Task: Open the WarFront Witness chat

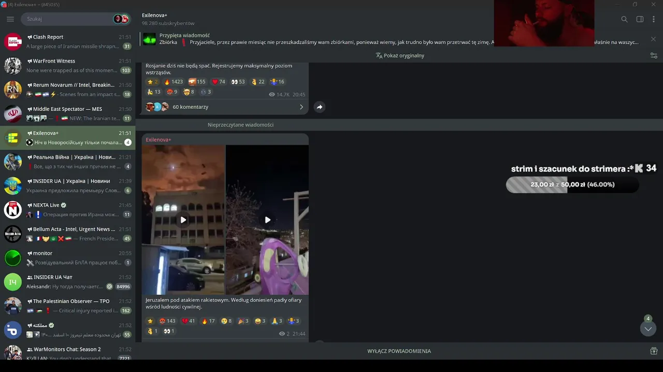Action: (68, 66)
